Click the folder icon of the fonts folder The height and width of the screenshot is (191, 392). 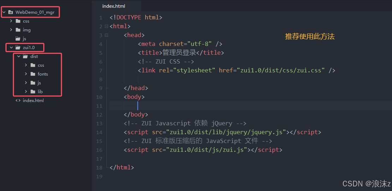[x=33, y=74]
